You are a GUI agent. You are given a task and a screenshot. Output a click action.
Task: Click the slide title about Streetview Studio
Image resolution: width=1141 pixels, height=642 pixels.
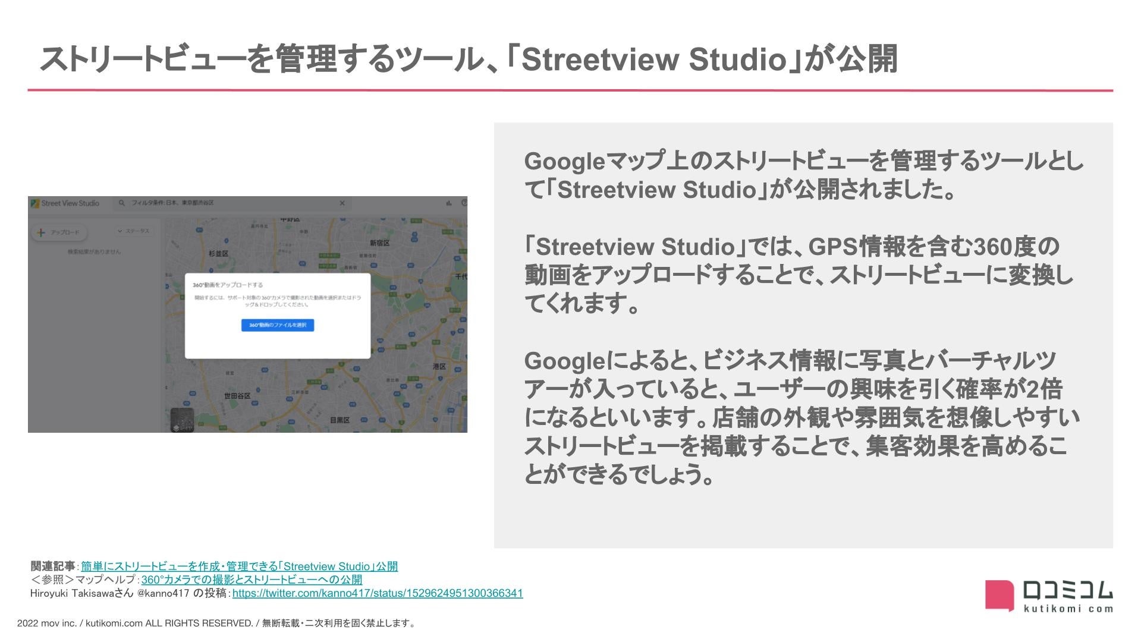point(468,59)
